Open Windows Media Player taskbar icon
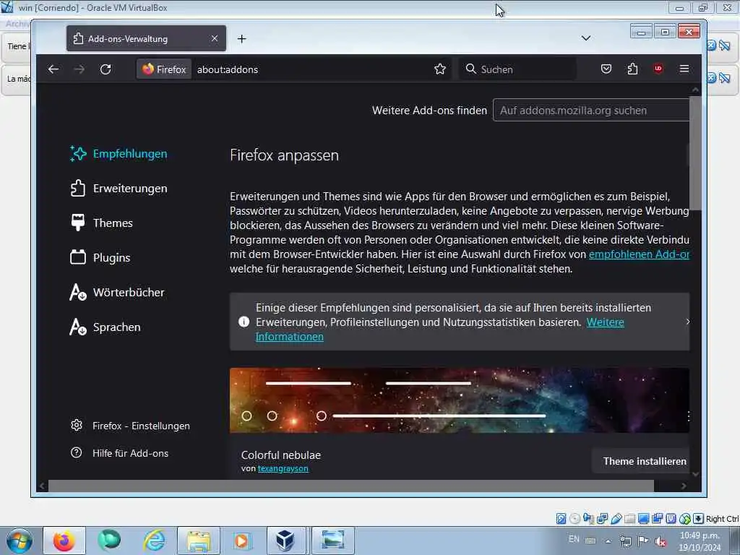Image resolution: width=740 pixels, height=555 pixels. 242,541
